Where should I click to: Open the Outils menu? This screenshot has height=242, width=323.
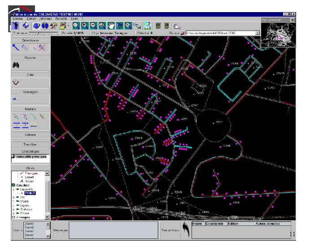point(74,18)
